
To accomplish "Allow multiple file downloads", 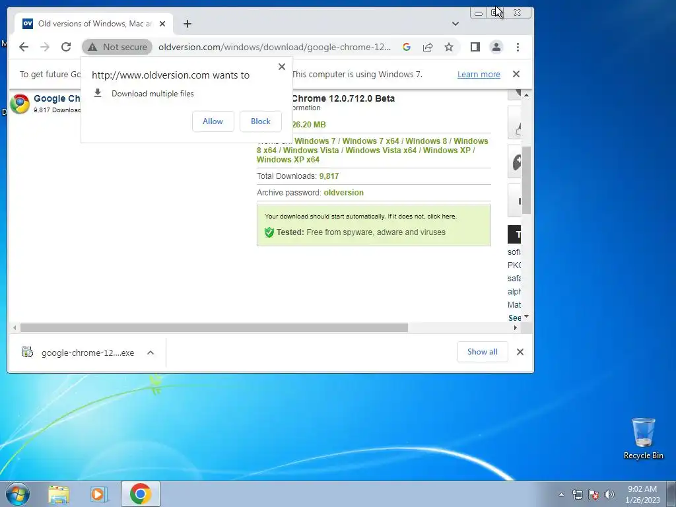I will point(213,121).
